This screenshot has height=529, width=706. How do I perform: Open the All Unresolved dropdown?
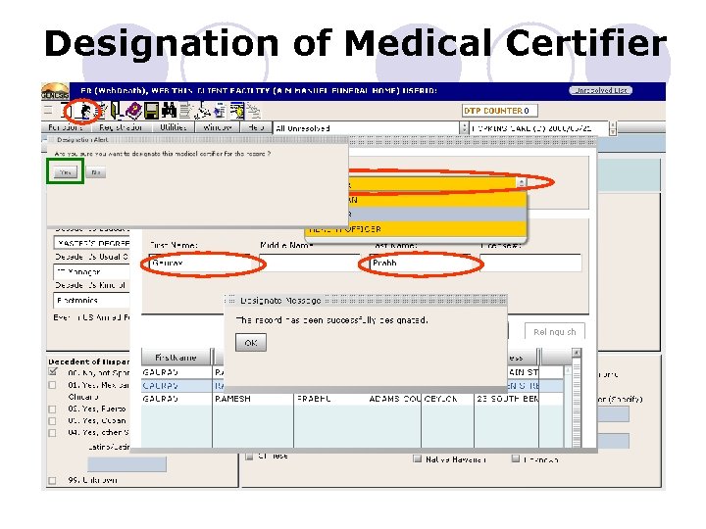click(x=371, y=128)
